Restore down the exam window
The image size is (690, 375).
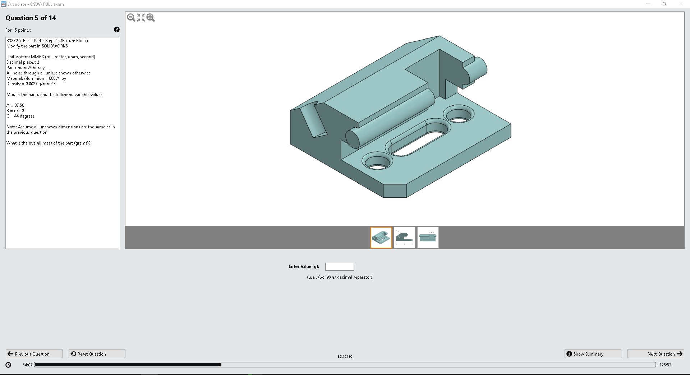[x=664, y=4]
